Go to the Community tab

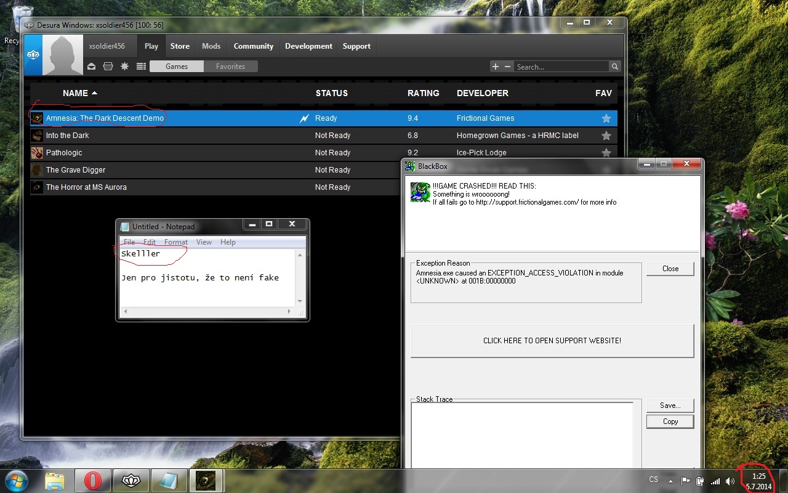253,46
